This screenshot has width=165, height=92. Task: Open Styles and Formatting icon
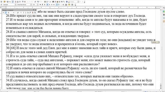point(1,5)
